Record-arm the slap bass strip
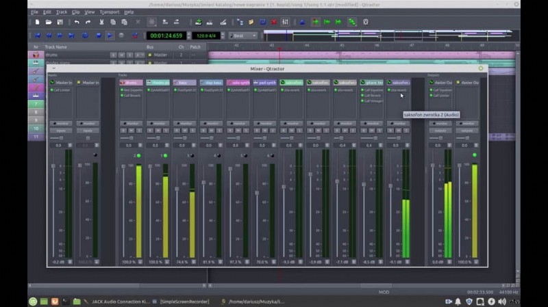The width and height of the screenshot is (548, 307). 203,131
